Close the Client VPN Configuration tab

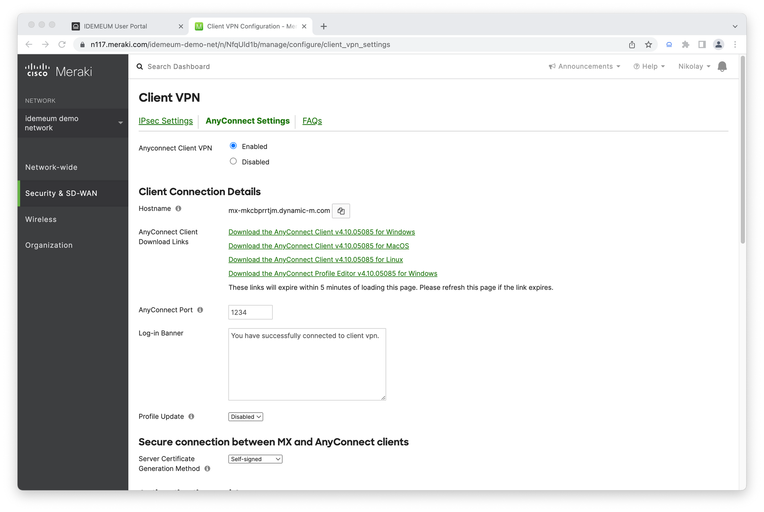click(304, 26)
